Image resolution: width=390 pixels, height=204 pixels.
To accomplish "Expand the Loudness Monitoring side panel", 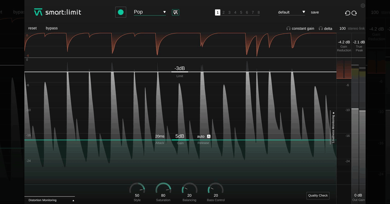I will coord(333,127).
